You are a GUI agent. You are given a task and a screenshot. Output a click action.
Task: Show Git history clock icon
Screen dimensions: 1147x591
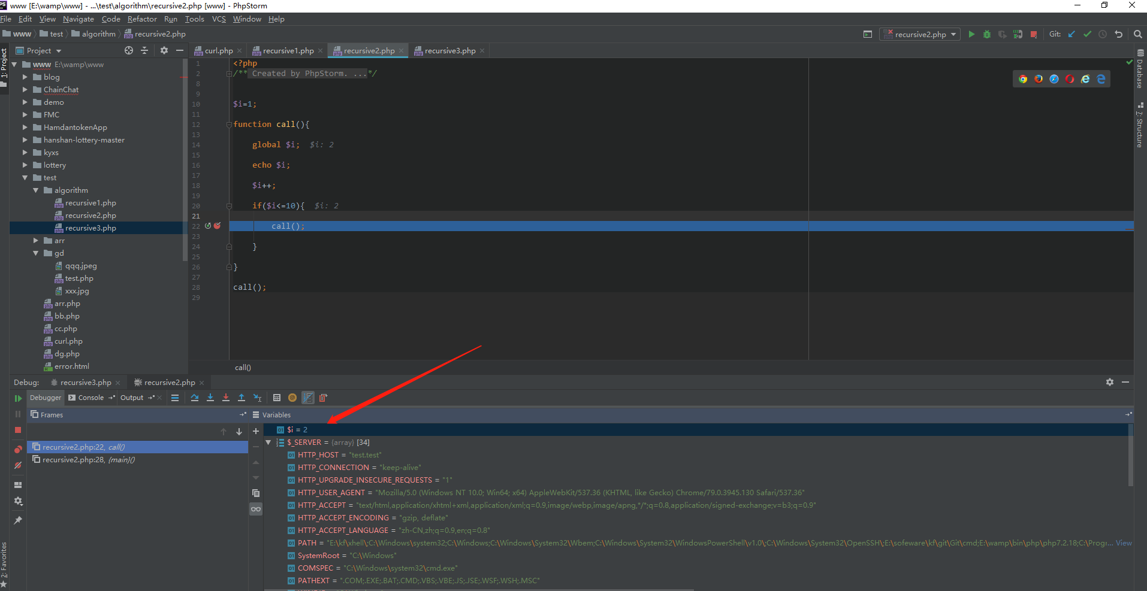(1103, 34)
